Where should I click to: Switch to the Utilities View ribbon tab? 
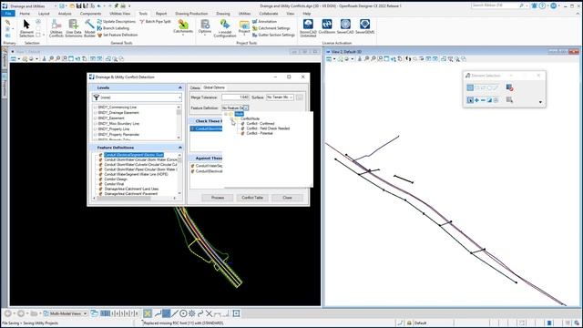click(x=120, y=14)
